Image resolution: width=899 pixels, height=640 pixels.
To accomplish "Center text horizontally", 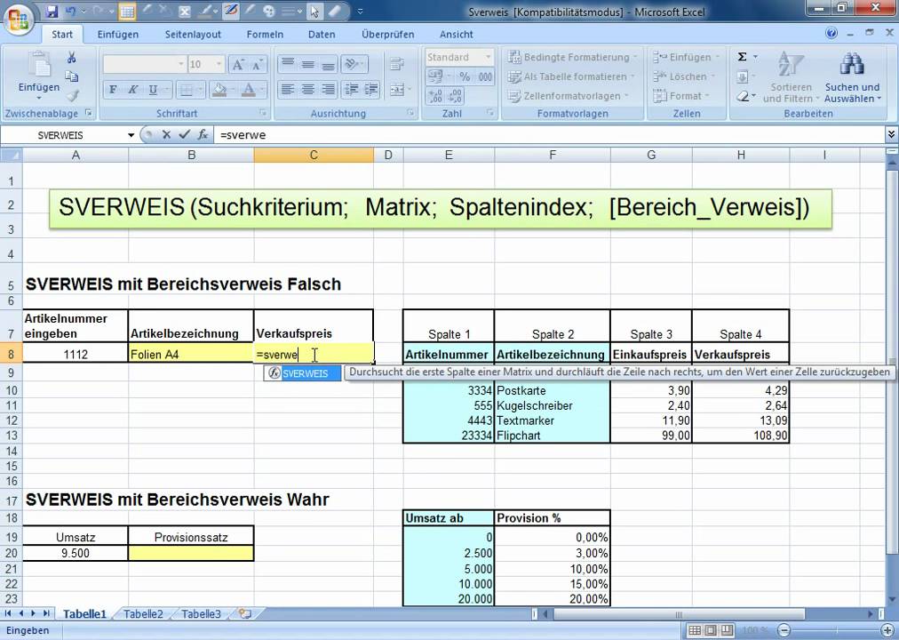I will tap(308, 89).
